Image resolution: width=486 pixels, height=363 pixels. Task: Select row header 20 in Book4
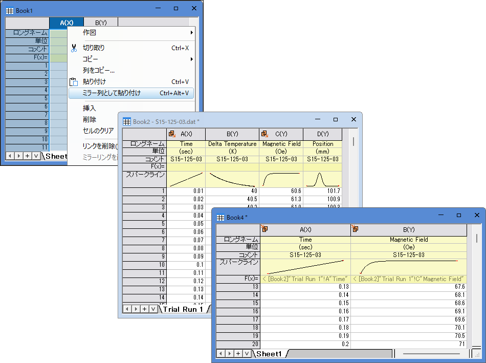238,344
